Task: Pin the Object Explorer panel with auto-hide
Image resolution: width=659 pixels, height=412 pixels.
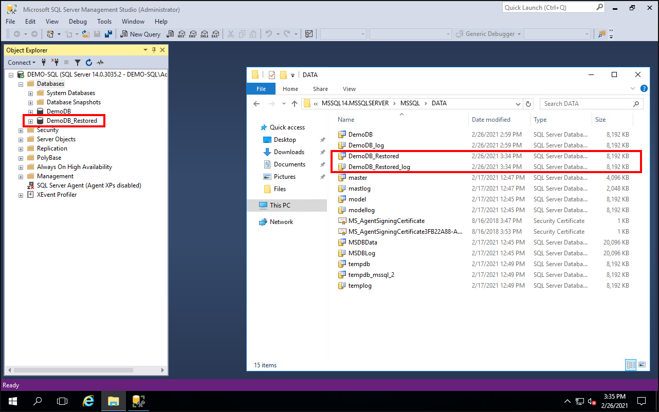Action: click(154, 50)
